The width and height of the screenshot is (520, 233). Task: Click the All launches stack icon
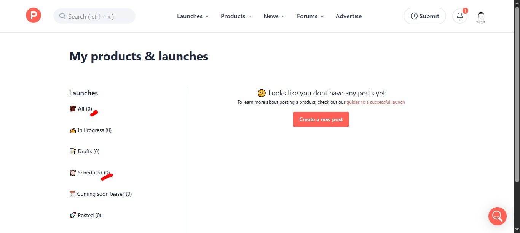click(x=73, y=109)
